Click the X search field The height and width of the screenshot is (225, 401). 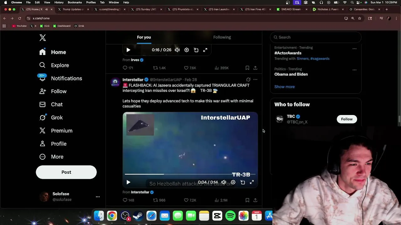[x=316, y=37]
